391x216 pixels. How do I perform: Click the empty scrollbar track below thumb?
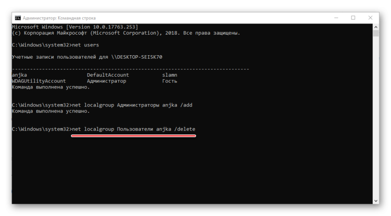click(376, 117)
